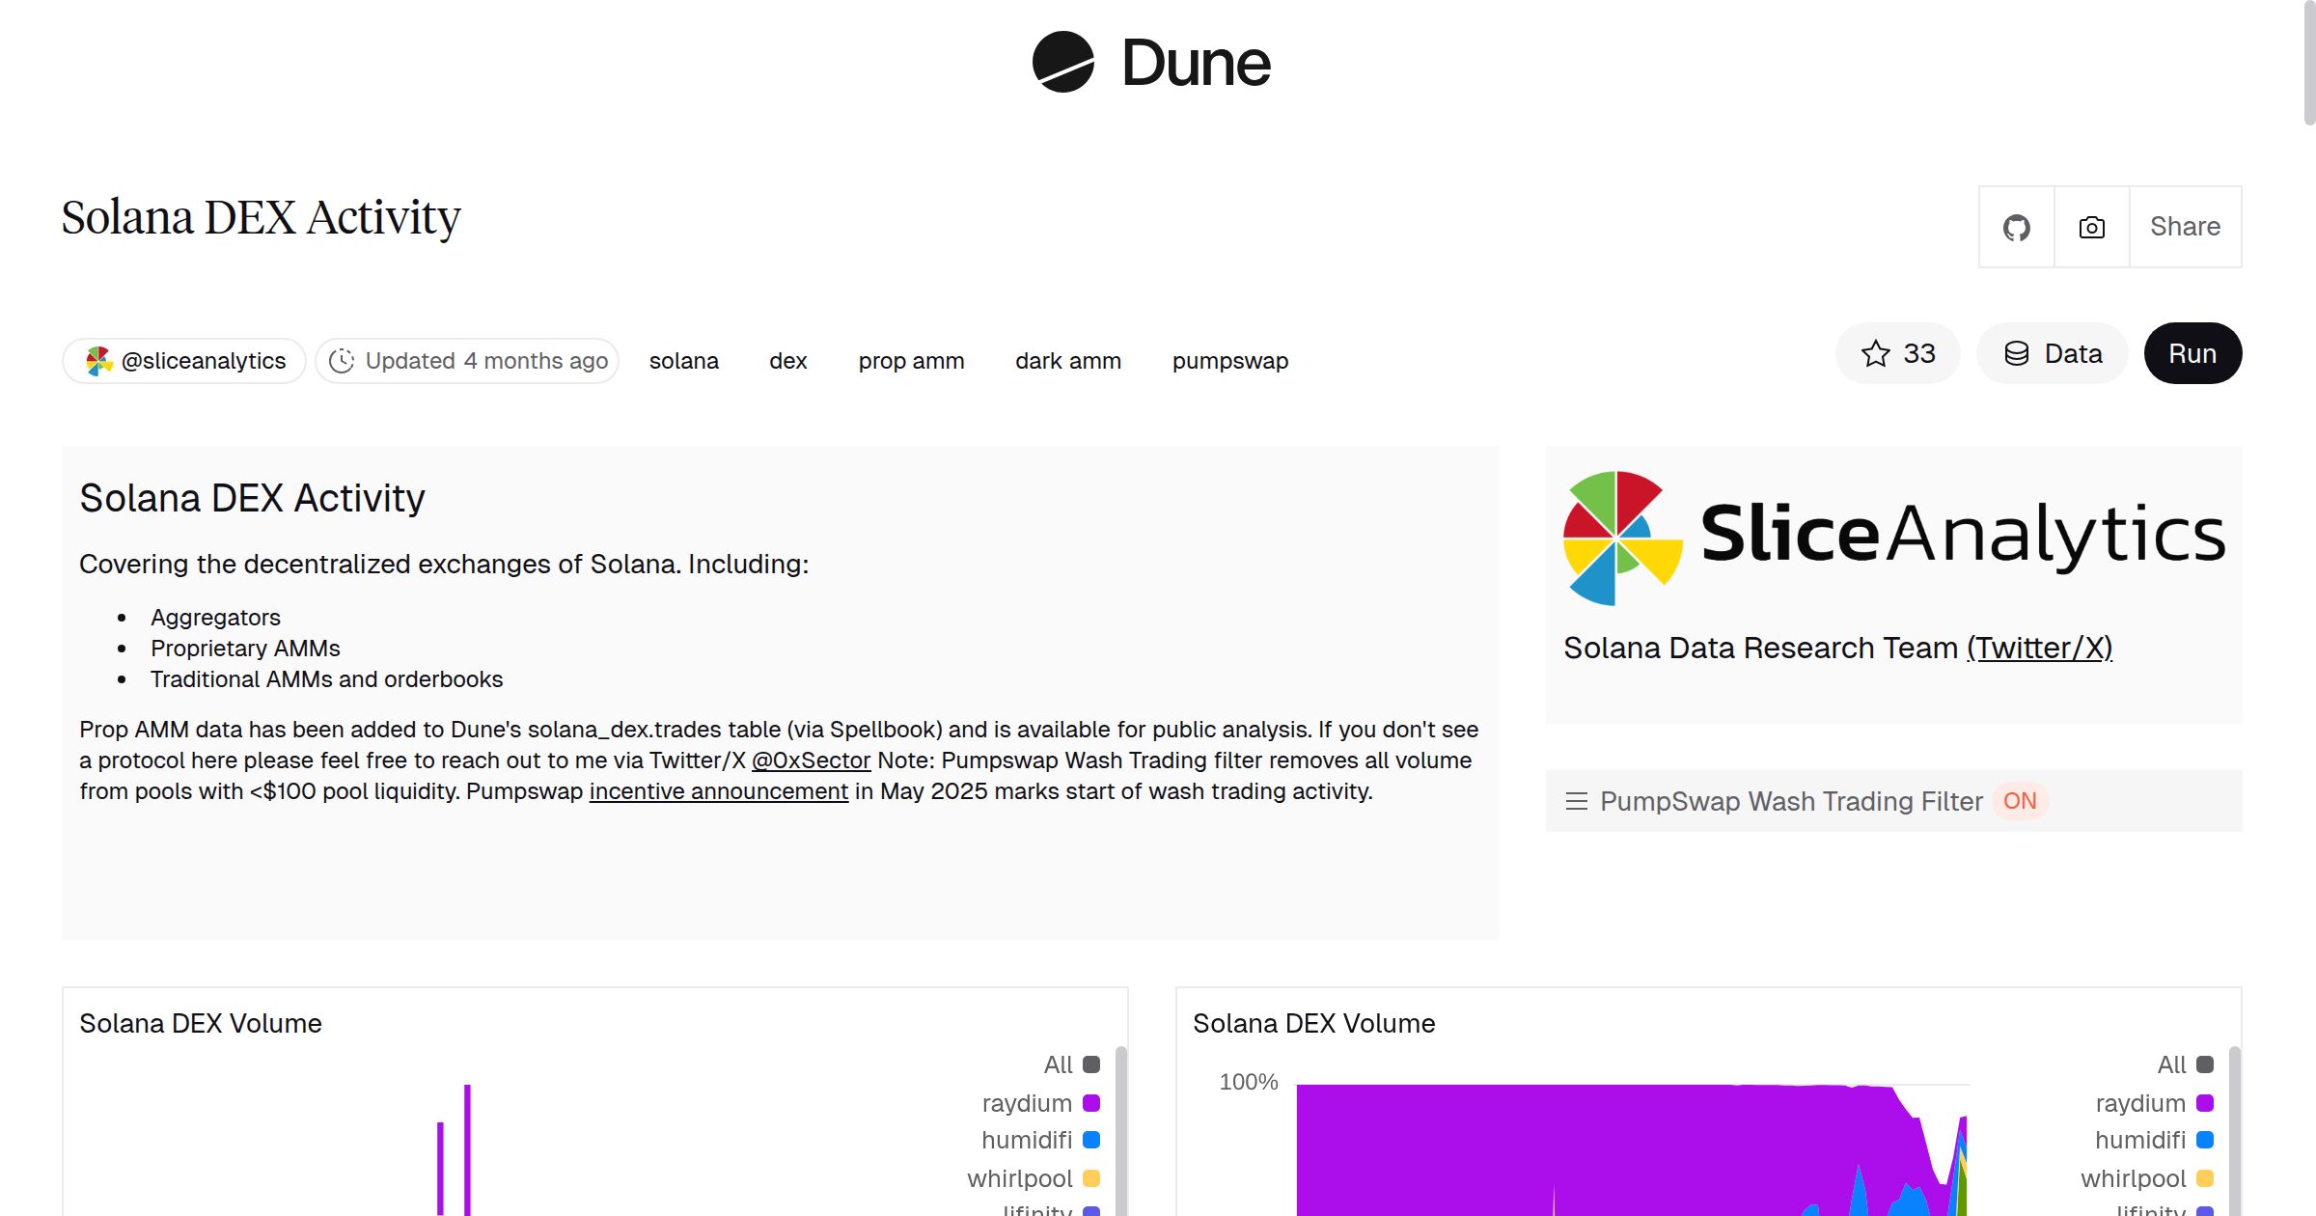Click the Updated 4 months ago pill
The width and height of the screenshot is (2316, 1216).
pos(467,360)
